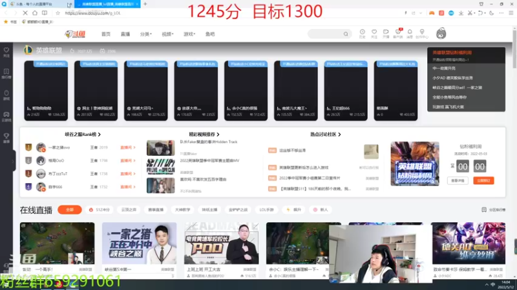Open new tab with plus button
The image size is (517, 290).
point(145,4)
